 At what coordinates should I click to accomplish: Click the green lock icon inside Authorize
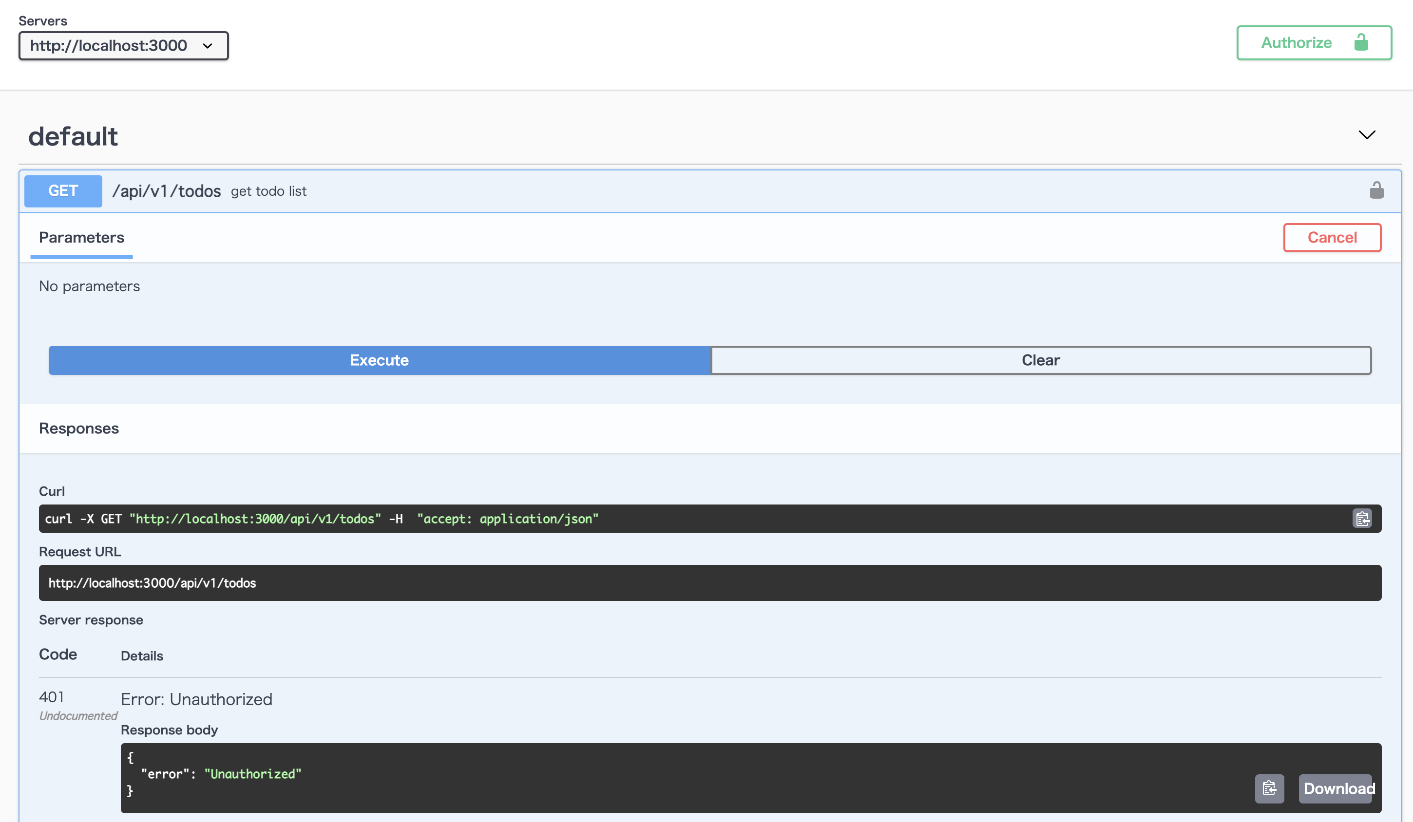pos(1361,42)
